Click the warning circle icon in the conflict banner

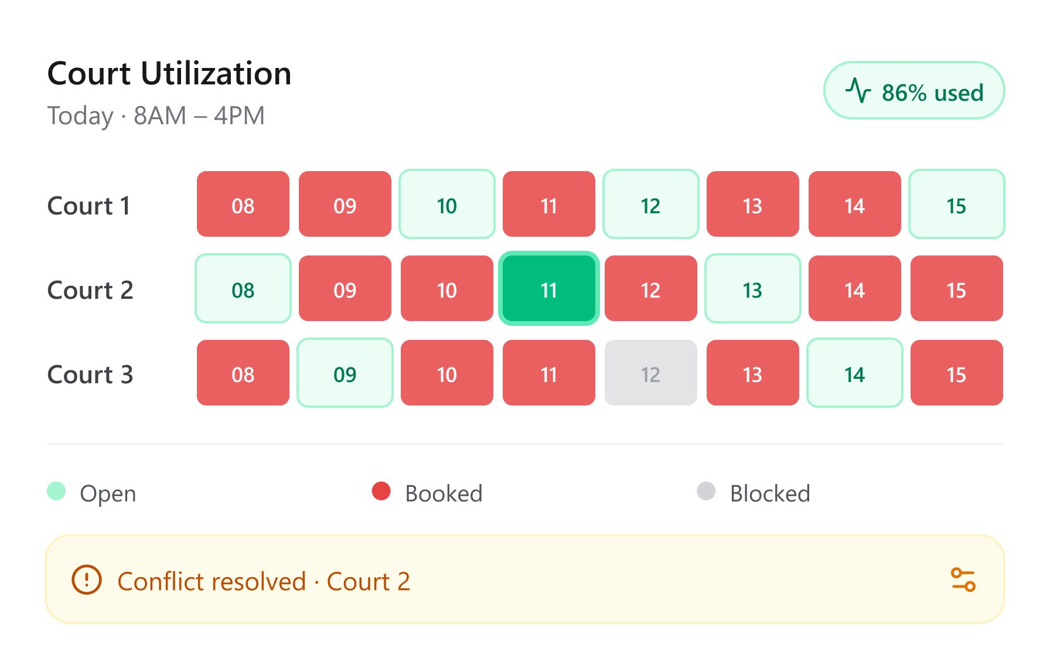(87, 580)
